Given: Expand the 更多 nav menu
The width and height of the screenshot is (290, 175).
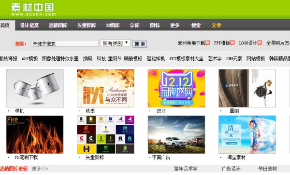Looking at the screenshot, I should pyautogui.click(x=175, y=25).
